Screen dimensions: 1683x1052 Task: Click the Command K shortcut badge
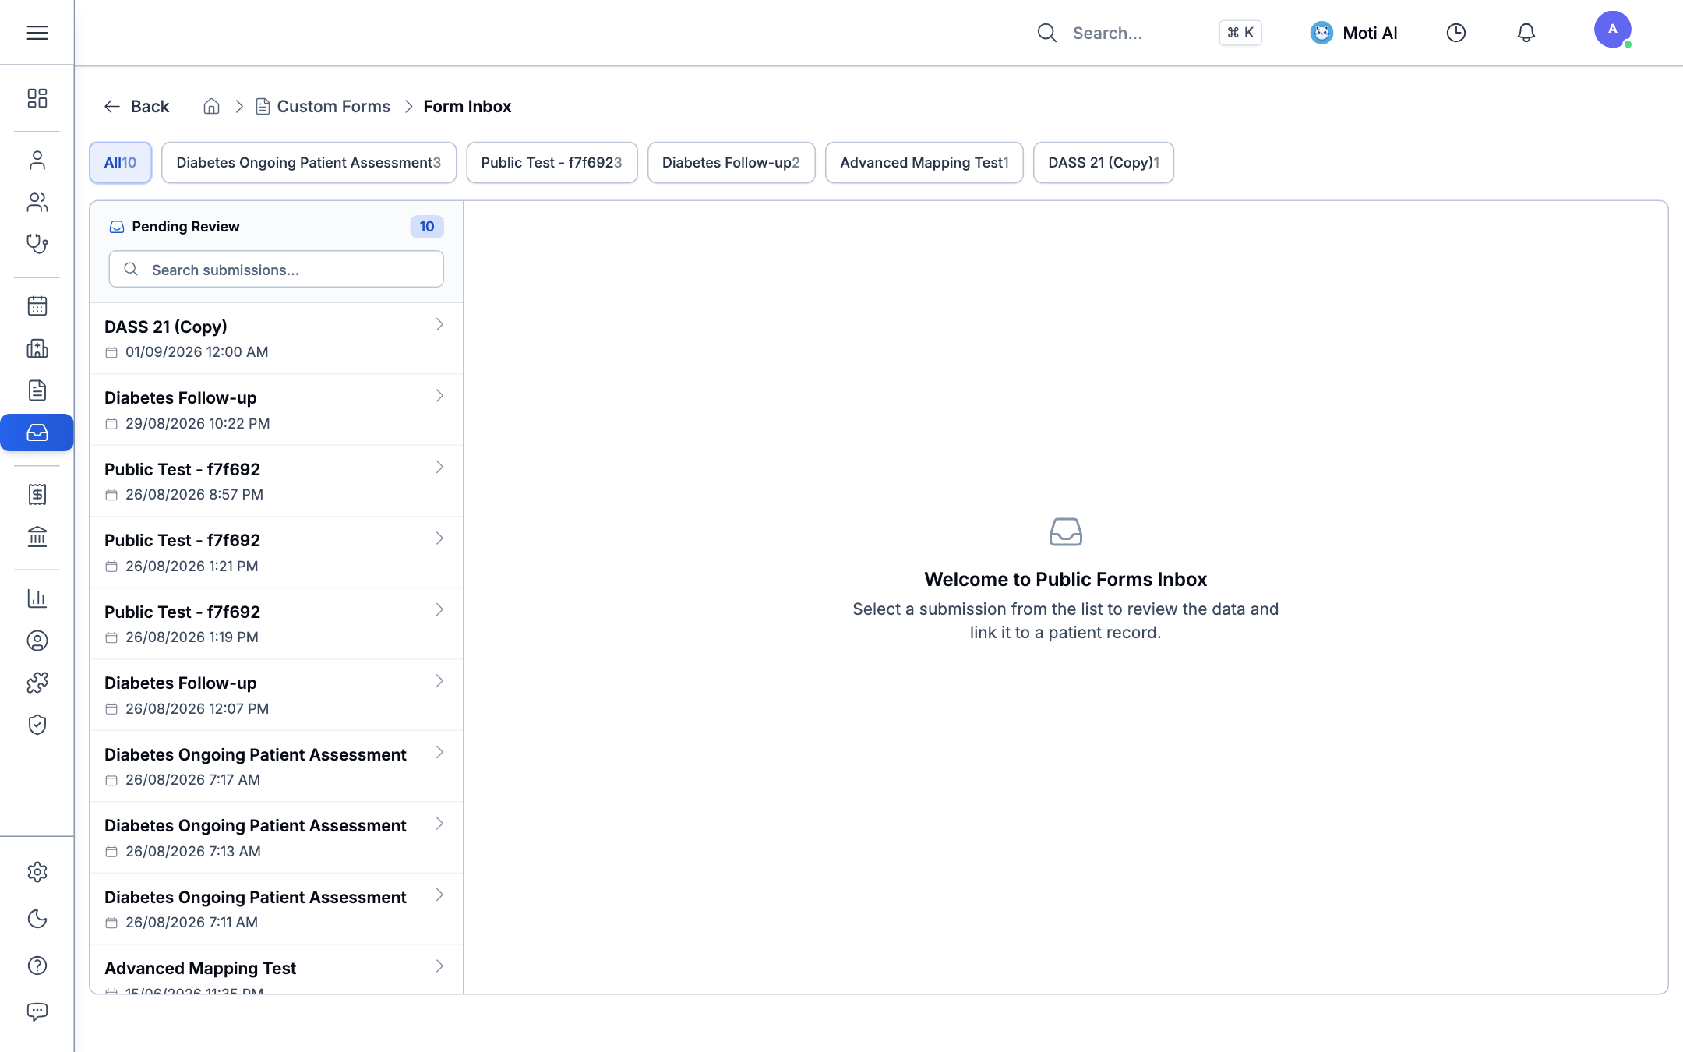[1240, 33]
